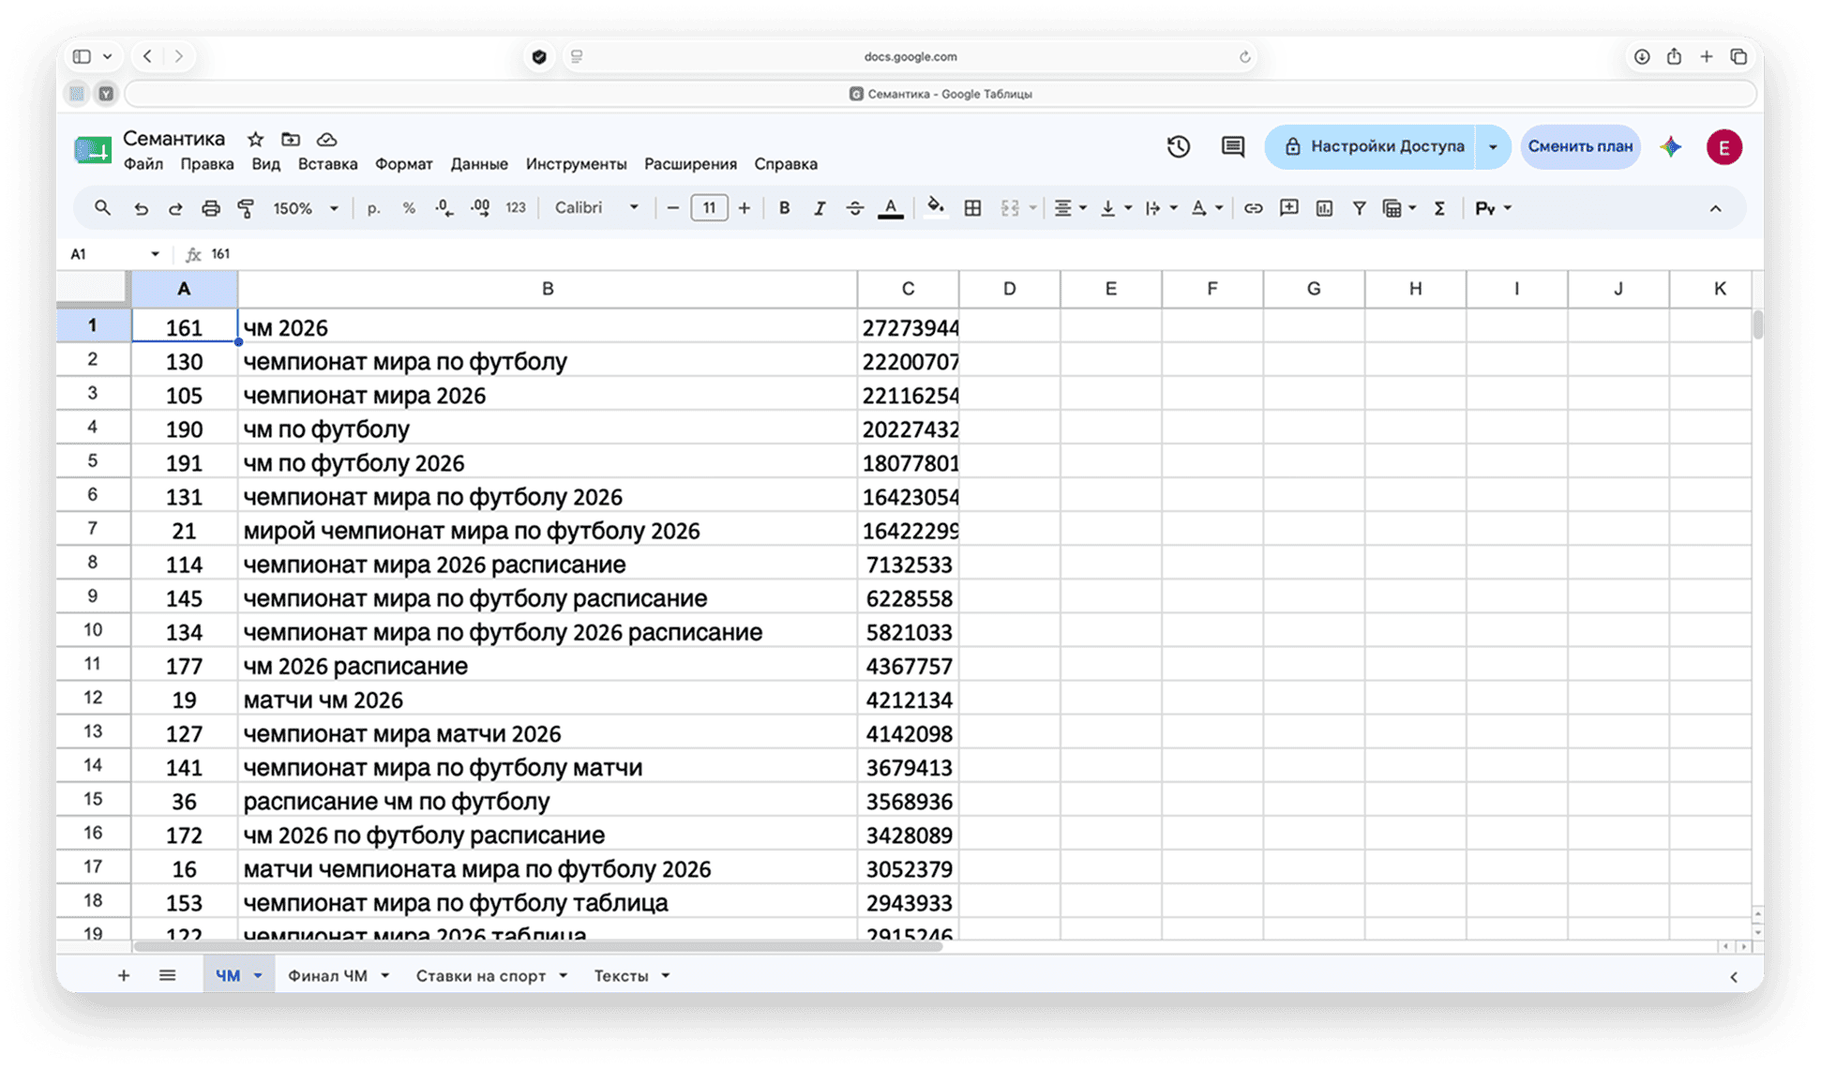Open the Файл menu
This screenshot has width=1821, height=1069.
(x=143, y=164)
